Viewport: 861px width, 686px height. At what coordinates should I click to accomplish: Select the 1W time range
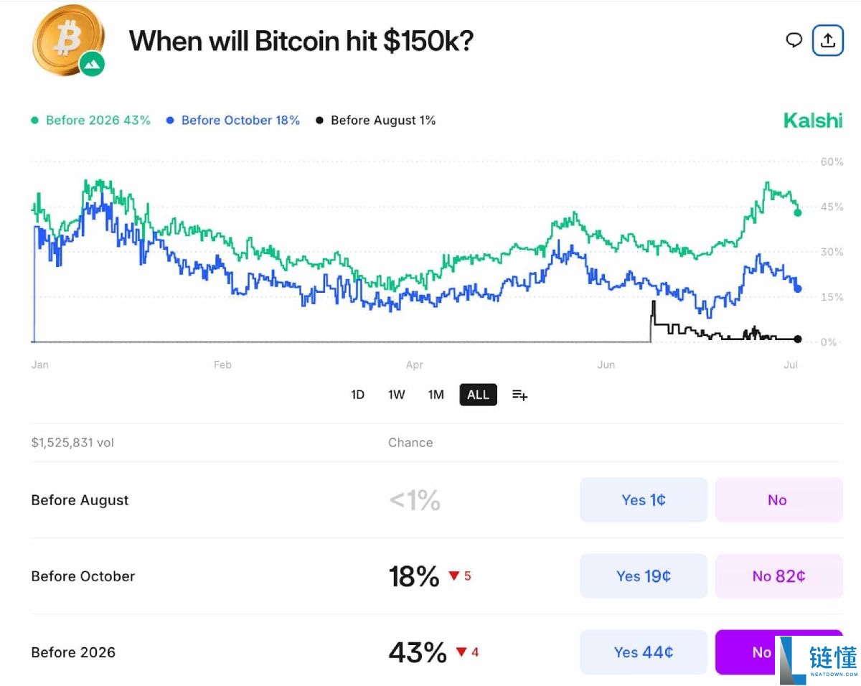(397, 395)
